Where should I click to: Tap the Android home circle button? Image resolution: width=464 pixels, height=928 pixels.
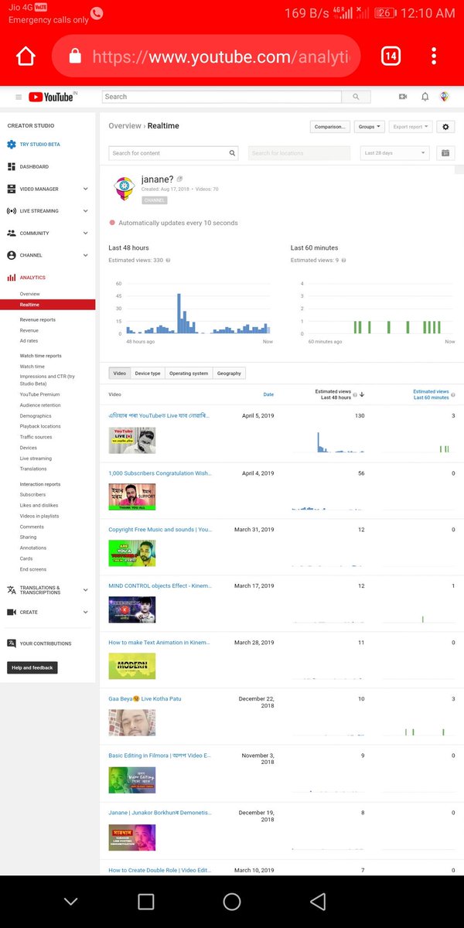[232, 901]
